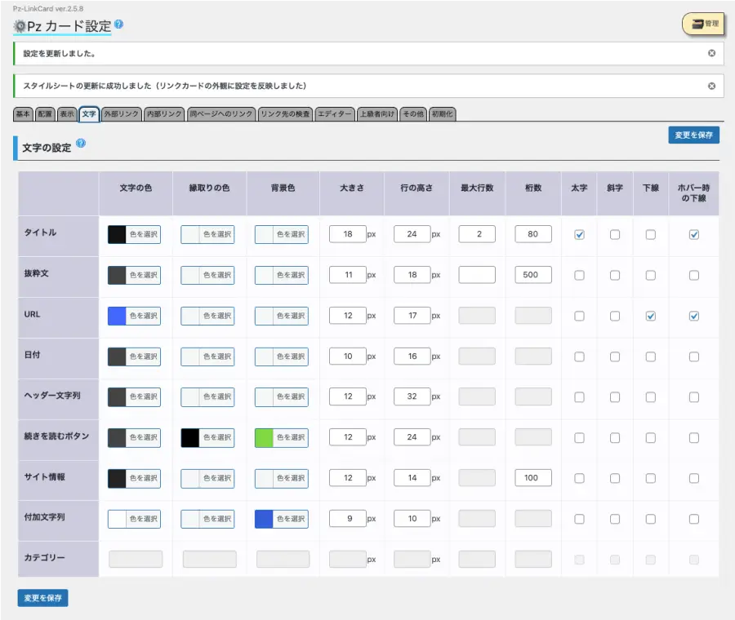Viewport: 735px width, 620px height.
Task: Open 背景色 picker for 付加文字列
Action: (282, 519)
